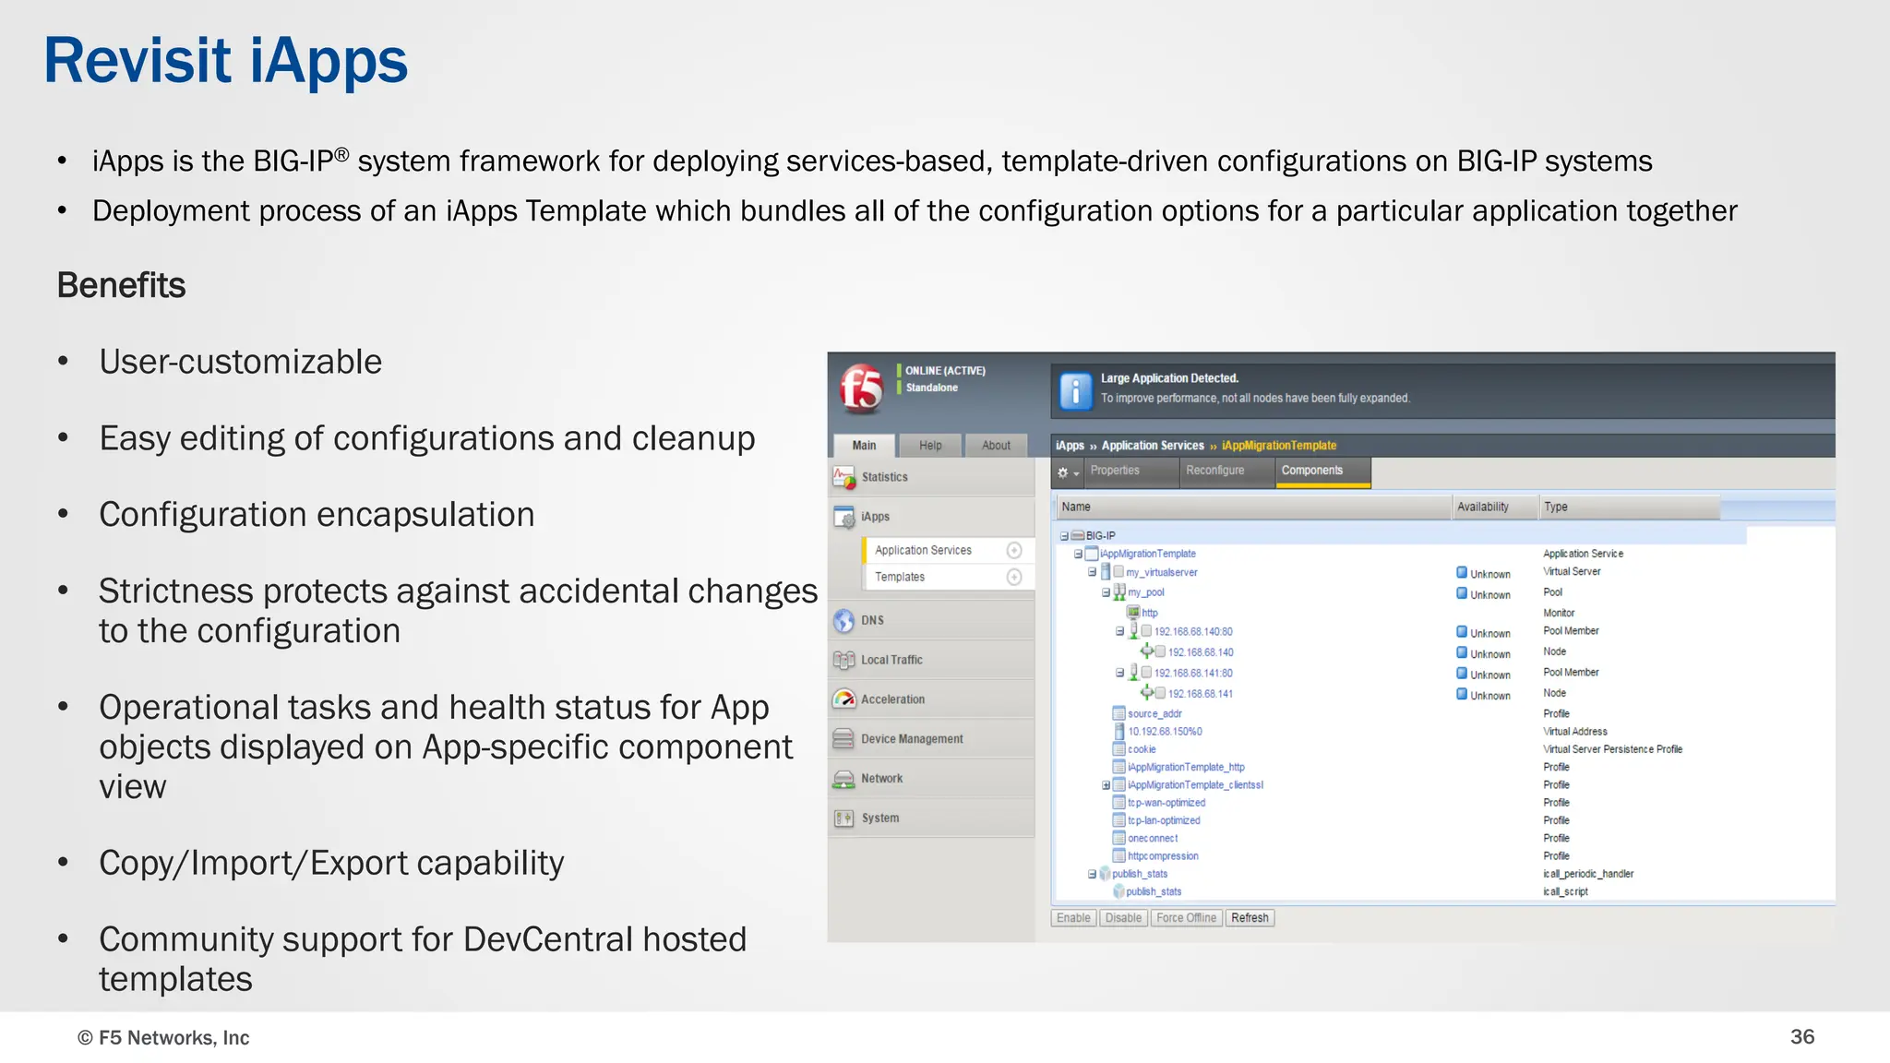Collapse the my_pool node
The height and width of the screenshot is (1063, 1890).
tap(1106, 592)
